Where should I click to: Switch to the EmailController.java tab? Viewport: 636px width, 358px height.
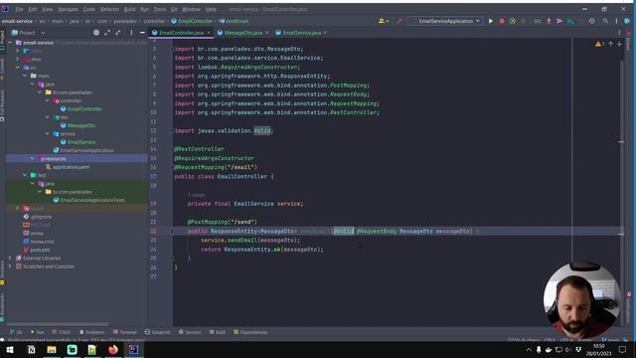181,33
